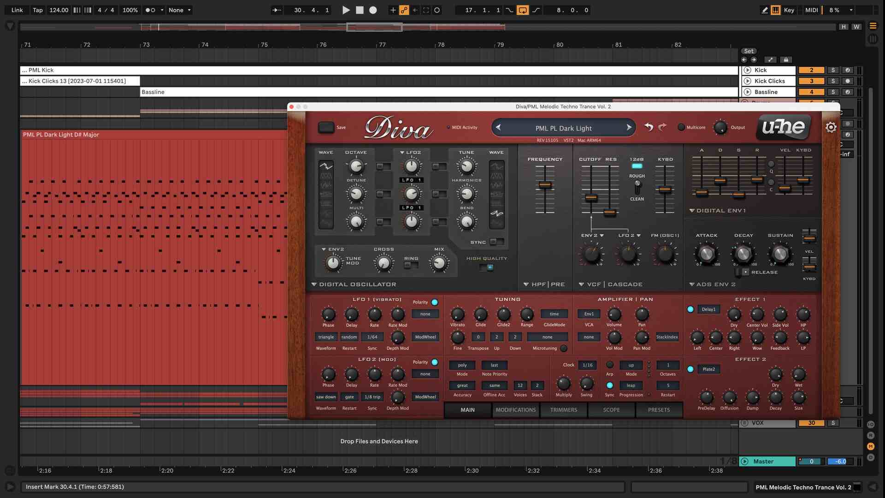Viewport: 885px width, 498px height.
Task: Open DIGITAL ENV 1 envelope selector
Action: 717,211
